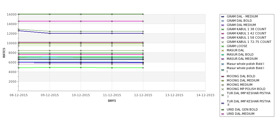Select the TUR DAL IMP KESHAR PISTHA II label
276x121 pixels.
point(249,103)
